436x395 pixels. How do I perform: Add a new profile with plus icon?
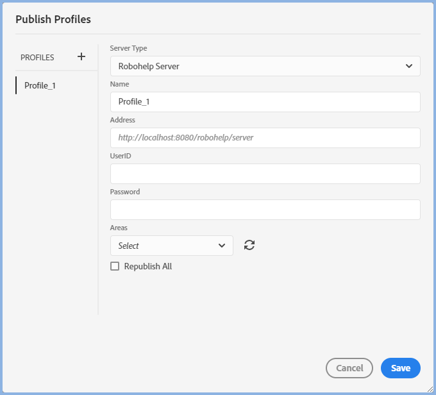pos(81,56)
